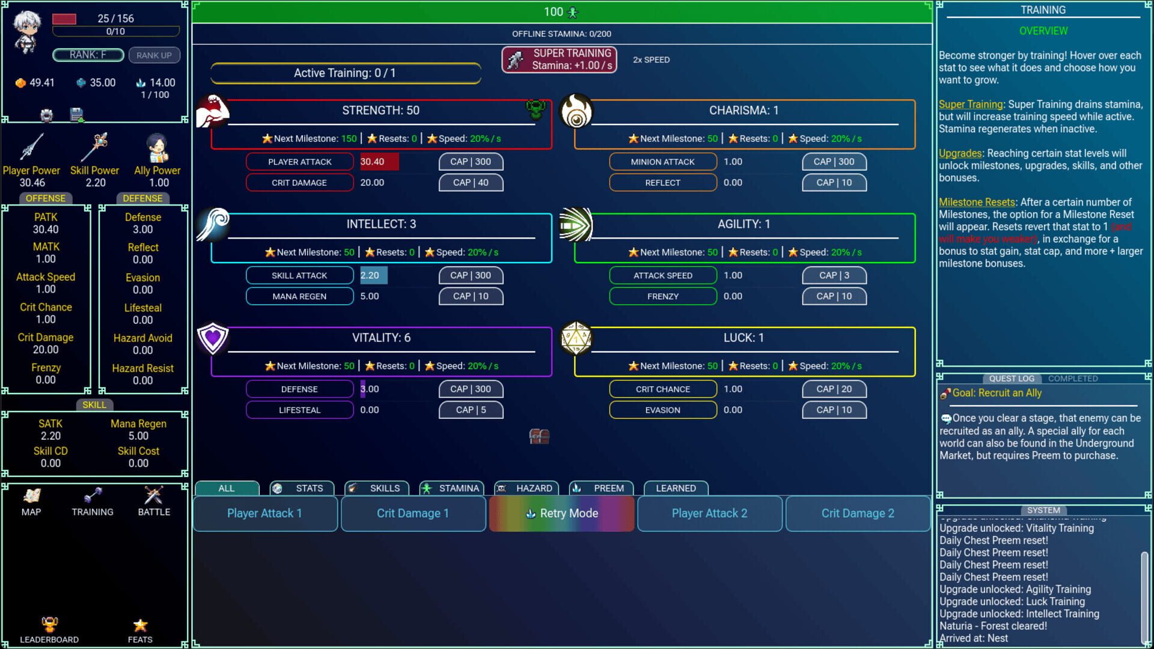The image size is (1154, 649).
Task: Switch to the SKILLS tab
Action: point(376,488)
